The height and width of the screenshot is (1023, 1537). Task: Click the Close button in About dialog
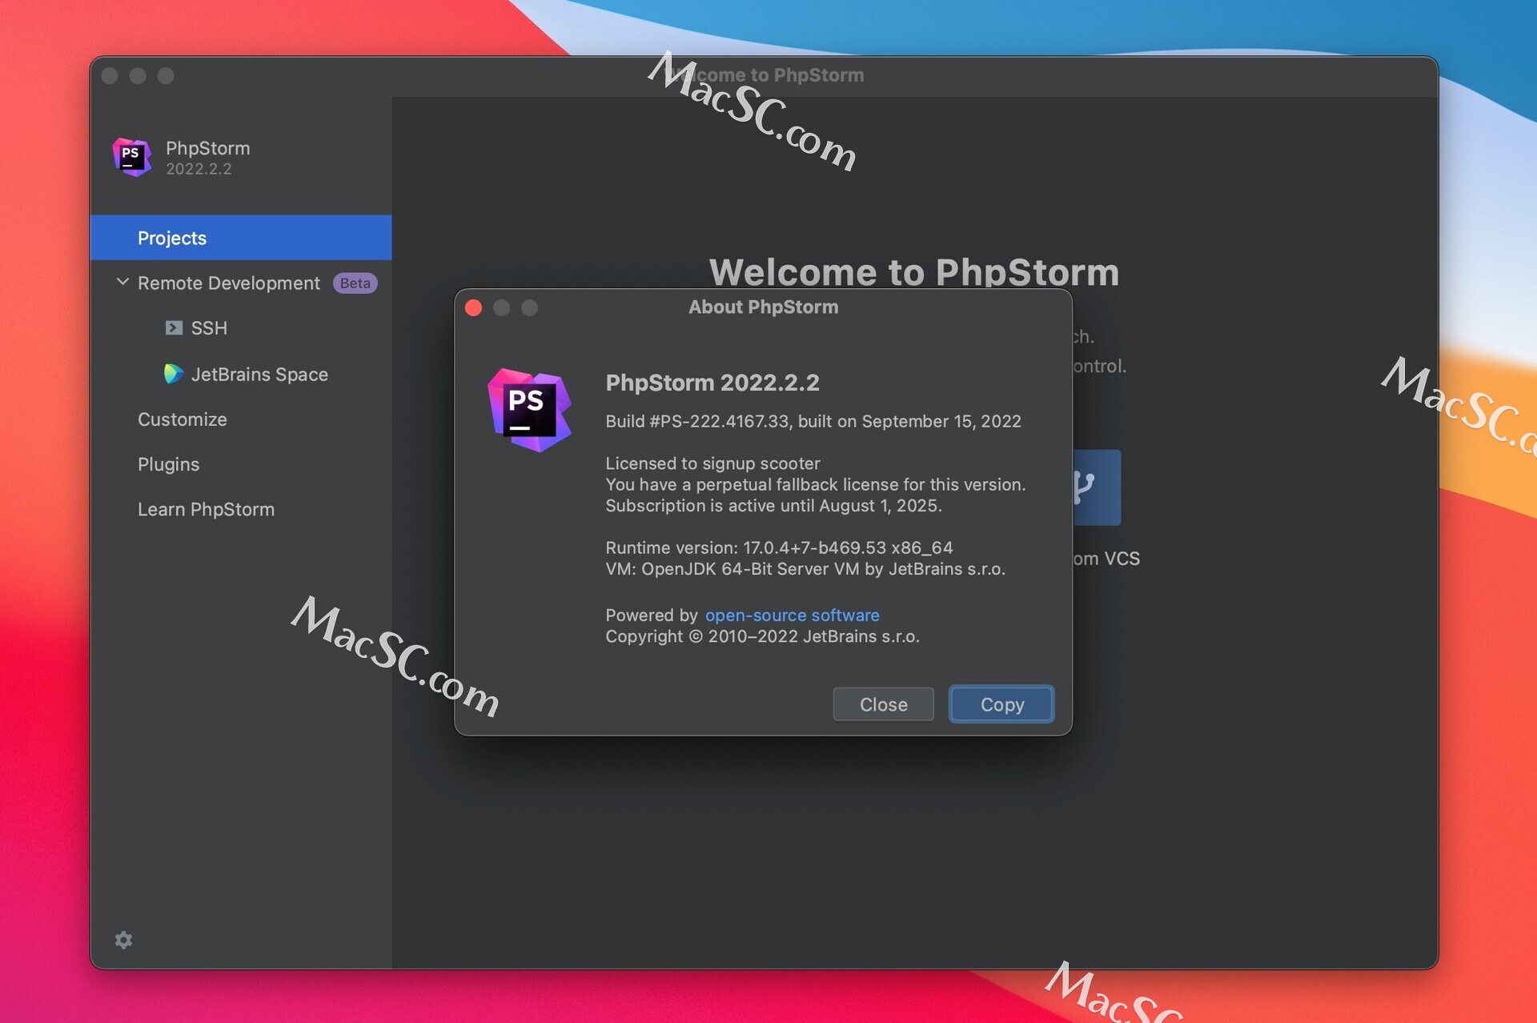pos(883,704)
